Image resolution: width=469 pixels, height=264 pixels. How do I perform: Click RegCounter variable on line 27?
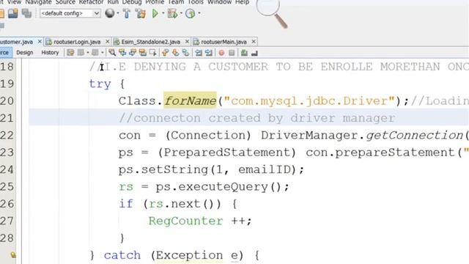pyautogui.click(x=185, y=221)
